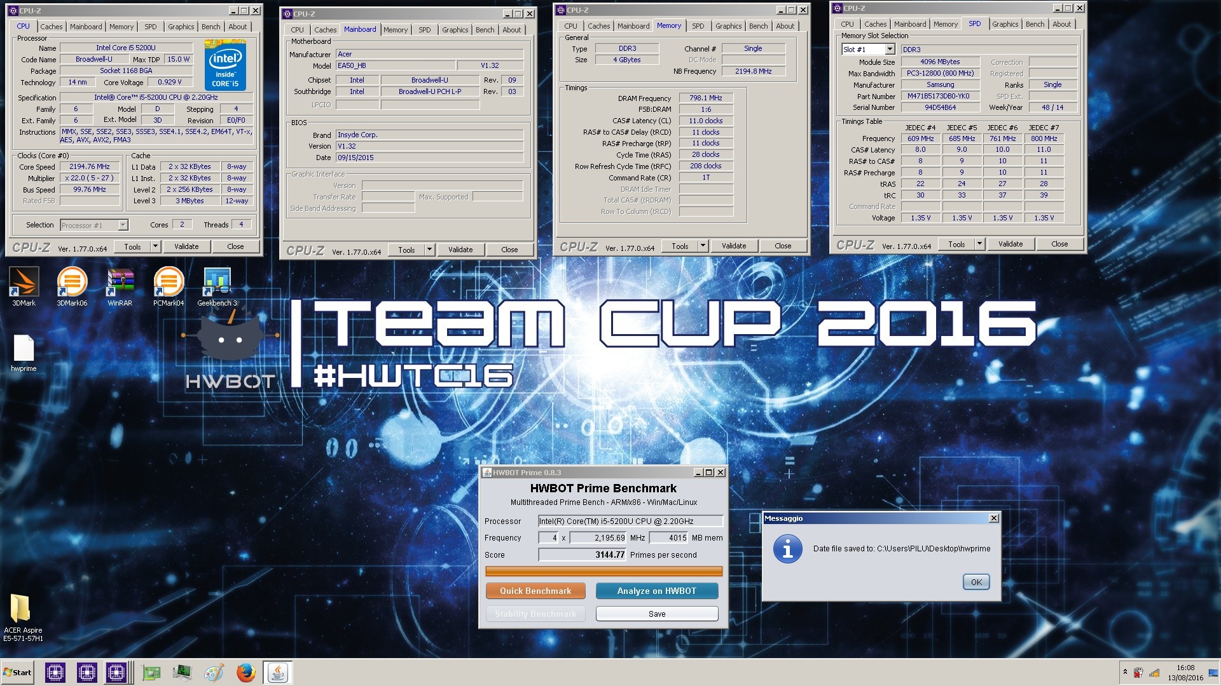This screenshot has height=686, width=1221.
Task: Click Analyze on HWBOT button
Action: (657, 591)
